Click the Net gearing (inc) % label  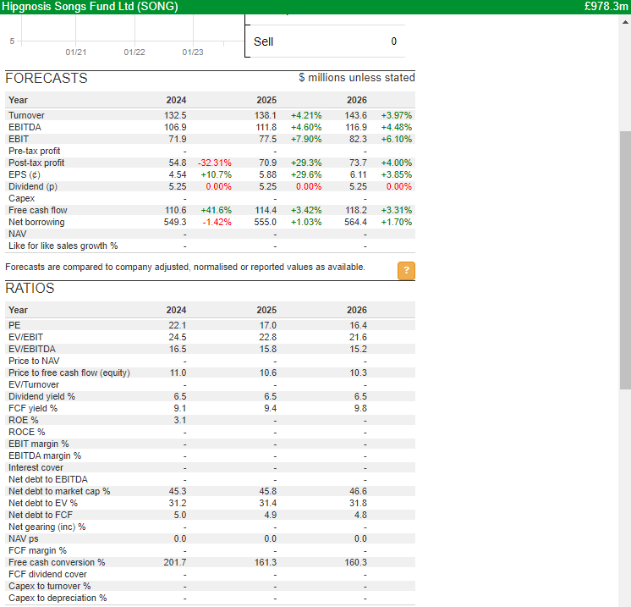(x=47, y=527)
